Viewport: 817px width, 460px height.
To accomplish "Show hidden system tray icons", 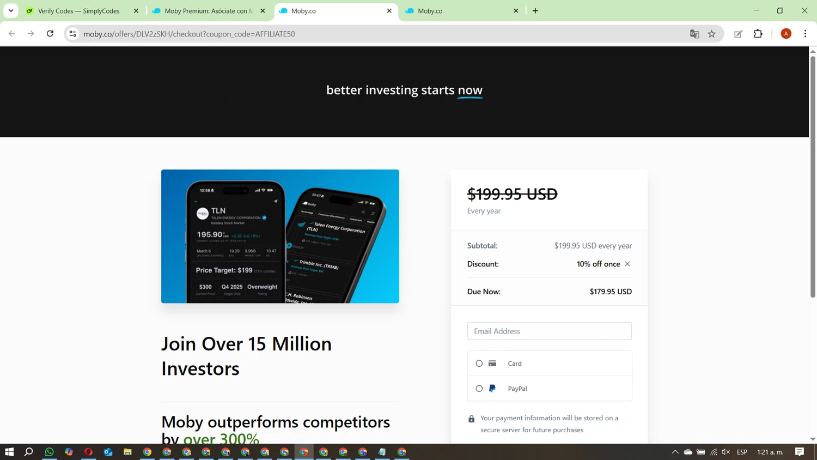I will click(x=675, y=452).
